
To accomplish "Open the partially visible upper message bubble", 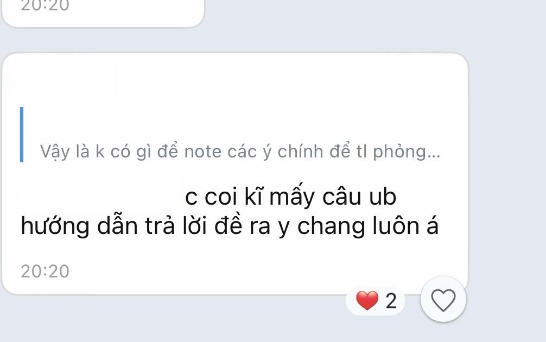I will point(103,13).
